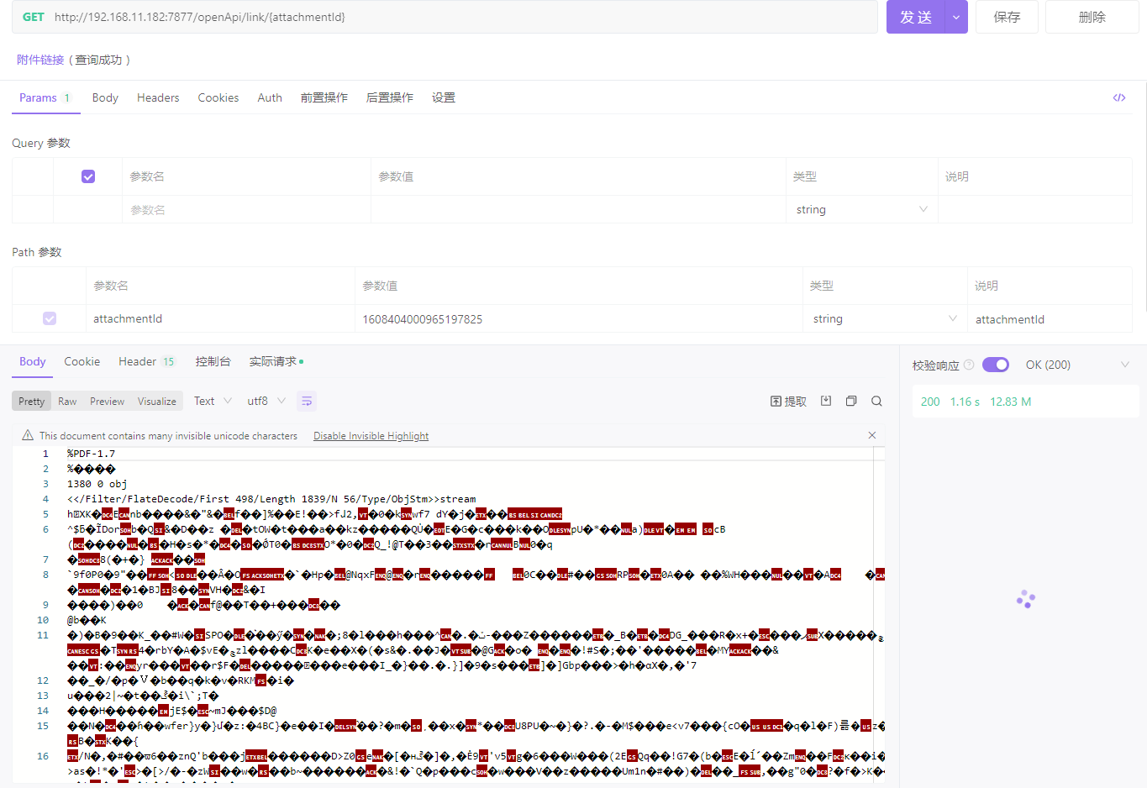Image resolution: width=1147 pixels, height=788 pixels.
Task: Click the empty Query 参数值 field
Action: pyautogui.click(x=578, y=209)
